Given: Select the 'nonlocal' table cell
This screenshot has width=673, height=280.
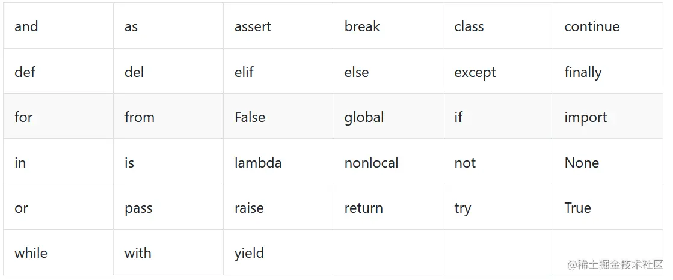Looking at the screenshot, I should pos(388,162).
